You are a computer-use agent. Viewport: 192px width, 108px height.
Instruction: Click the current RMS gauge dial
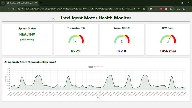122,39
